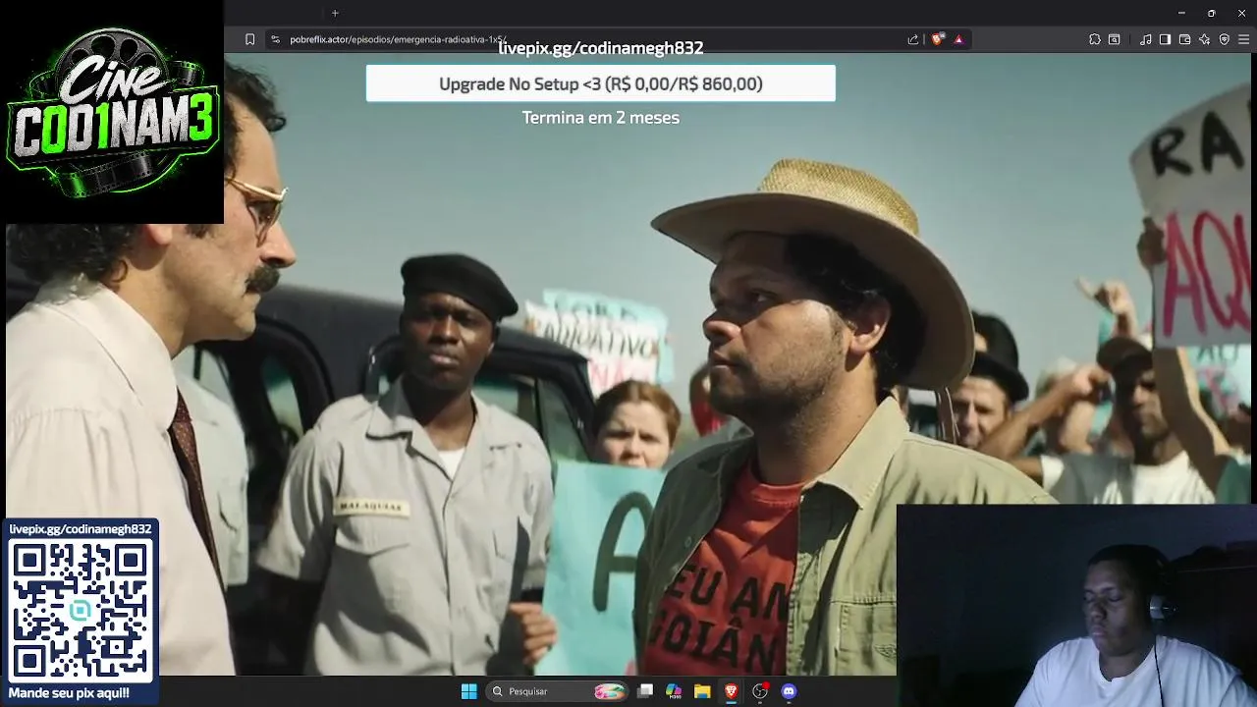Minimize the browser window
This screenshot has width=1257, height=707.
[x=1181, y=13]
